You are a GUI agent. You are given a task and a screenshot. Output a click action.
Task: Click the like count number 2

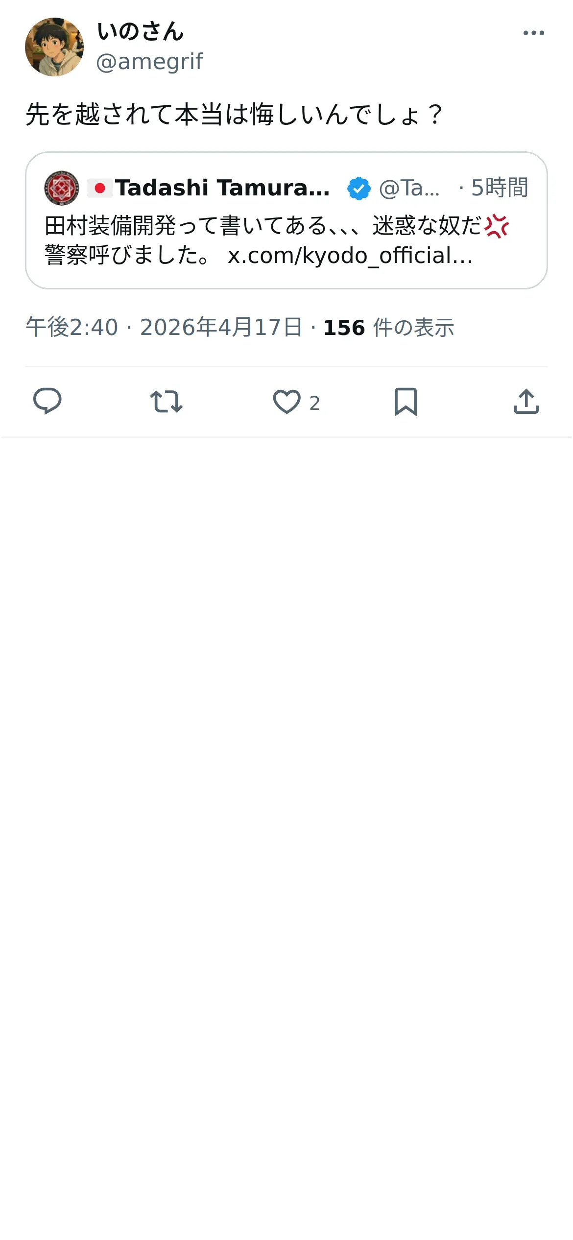pos(314,403)
